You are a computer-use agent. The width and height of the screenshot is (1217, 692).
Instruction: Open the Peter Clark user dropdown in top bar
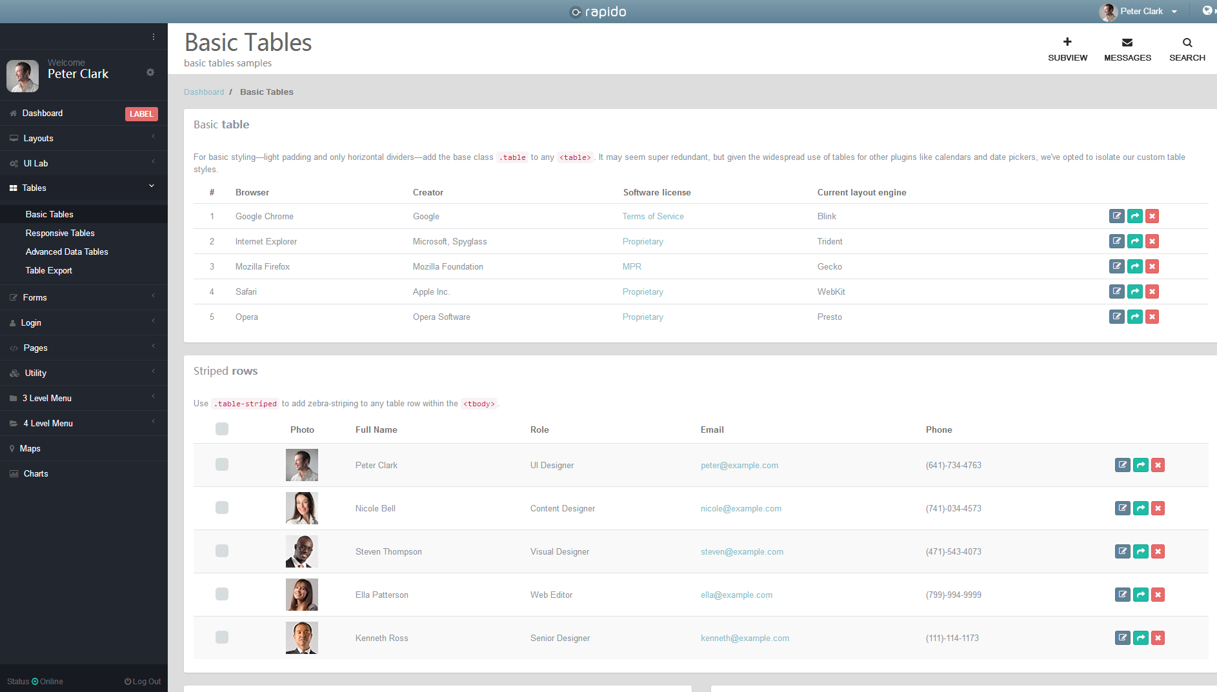point(1139,12)
